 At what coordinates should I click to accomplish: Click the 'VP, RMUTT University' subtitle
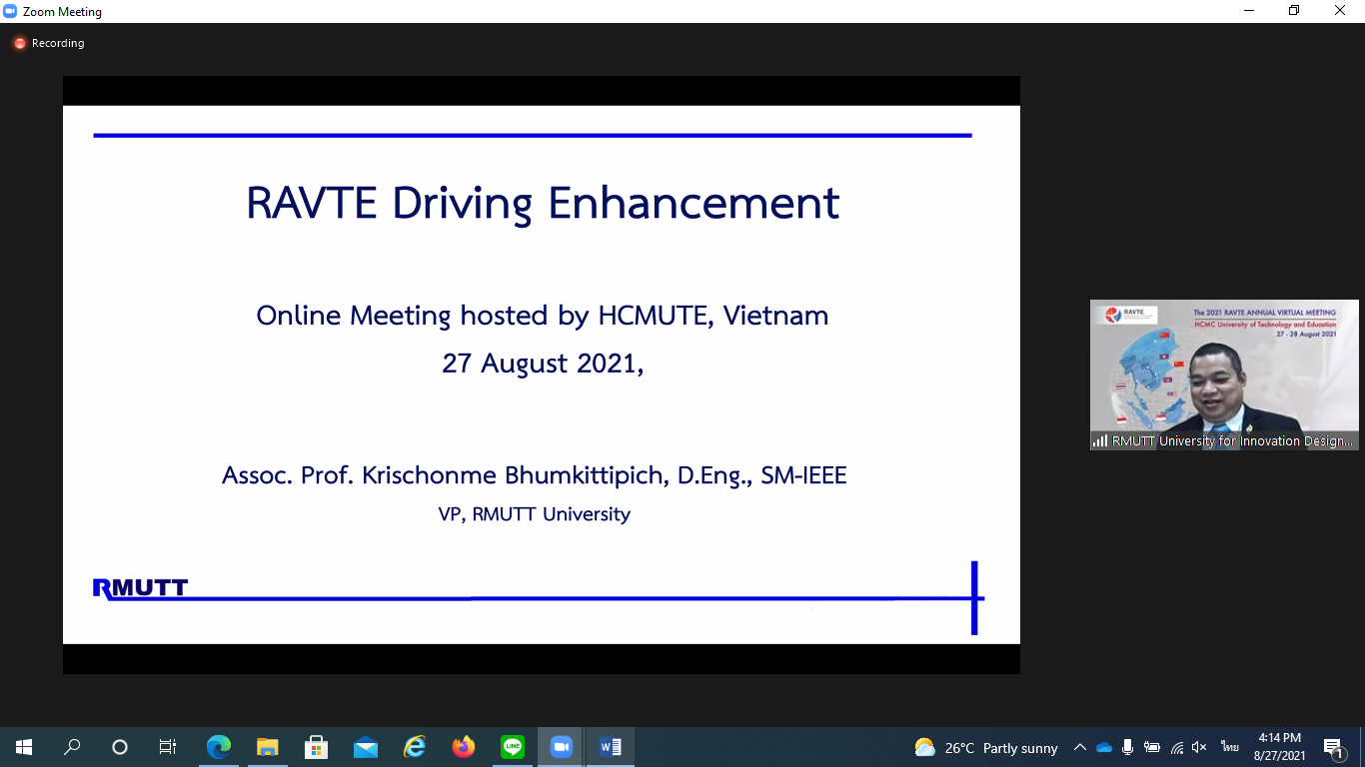[x=535, y=514]
